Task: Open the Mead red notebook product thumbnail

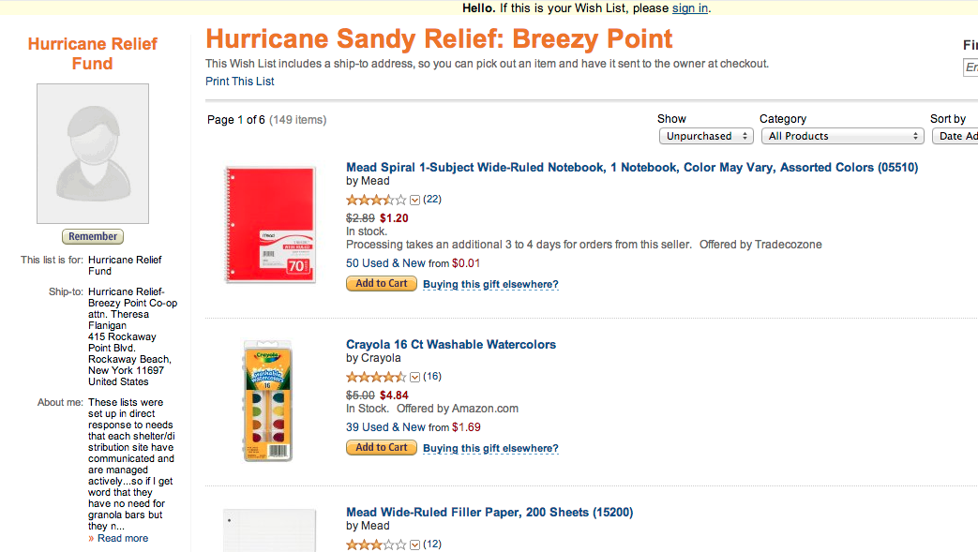Action: [x=270, y=224]
